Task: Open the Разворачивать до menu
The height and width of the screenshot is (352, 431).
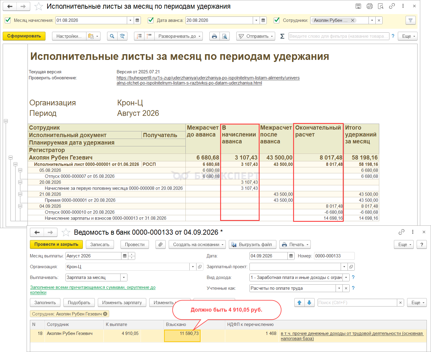Action: [179, 36]
